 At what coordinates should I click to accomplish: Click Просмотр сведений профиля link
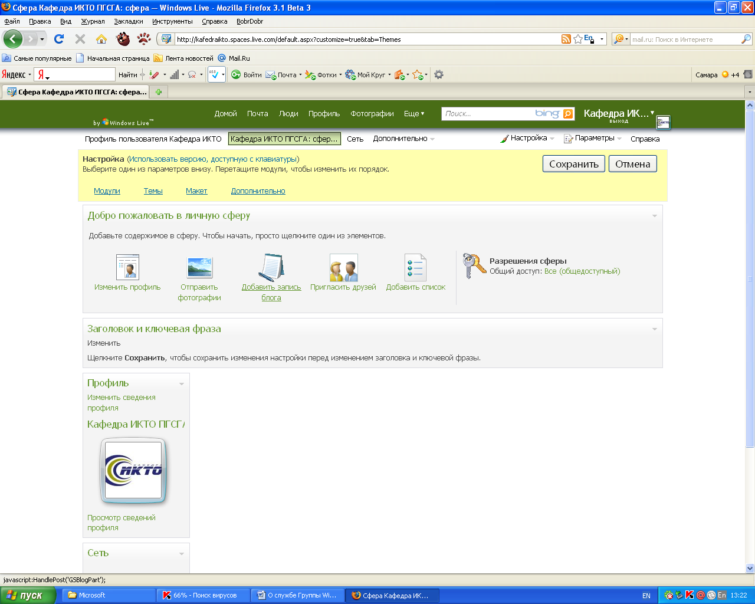122,523
